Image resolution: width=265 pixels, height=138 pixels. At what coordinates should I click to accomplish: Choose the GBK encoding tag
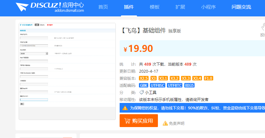[143, 85]
